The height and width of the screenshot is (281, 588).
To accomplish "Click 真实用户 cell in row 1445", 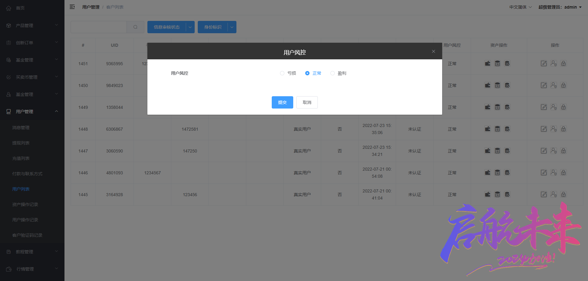I will point(302,195).
